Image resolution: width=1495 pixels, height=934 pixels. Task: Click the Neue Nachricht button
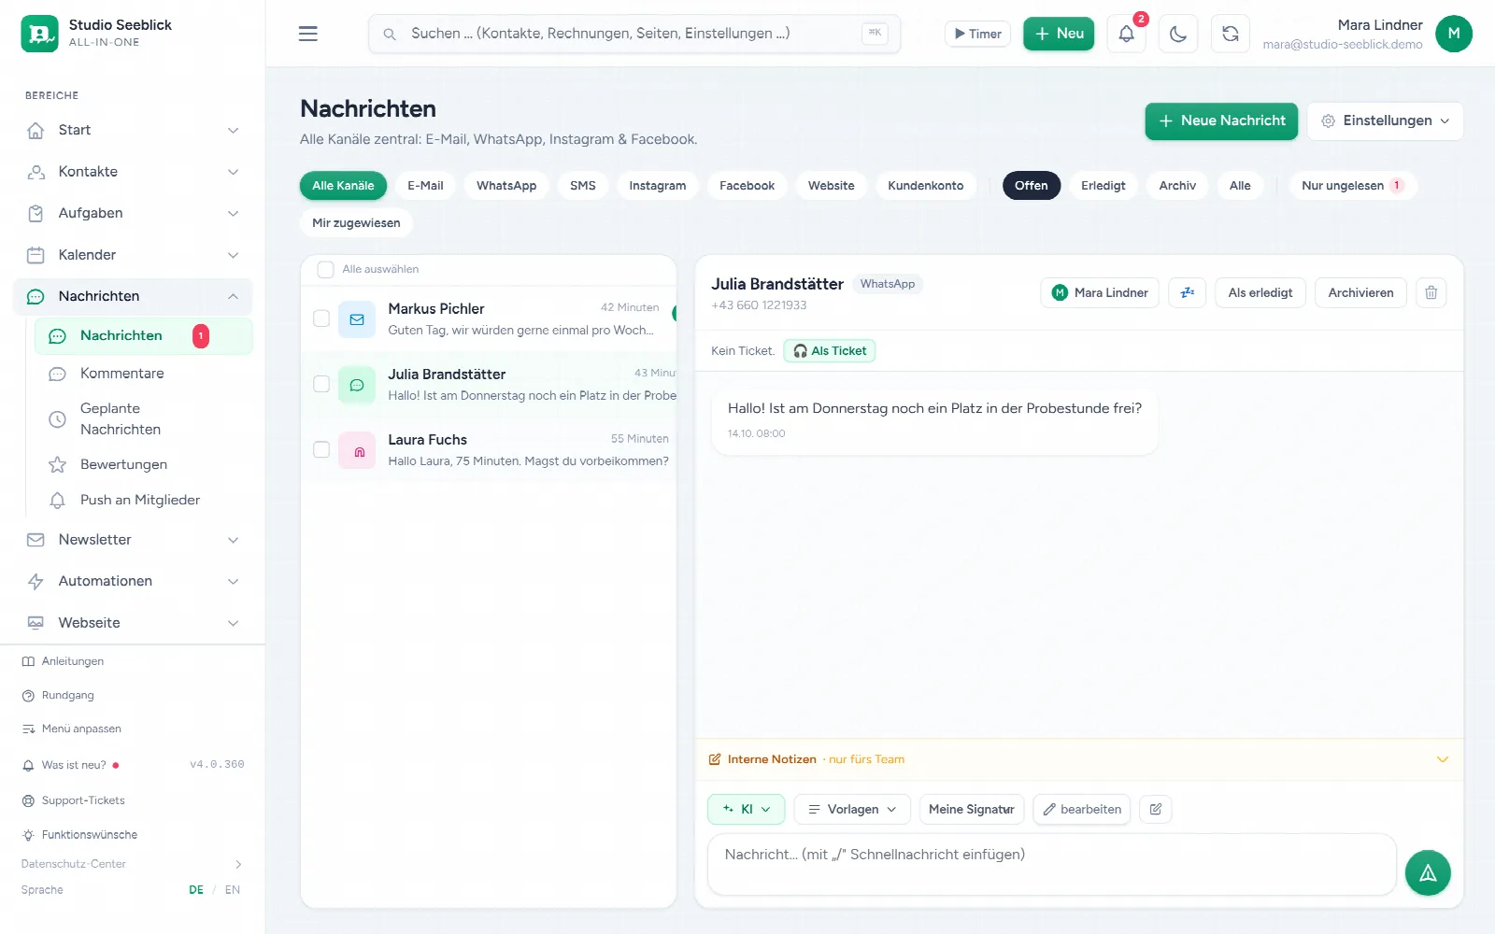click(1221, 120)
